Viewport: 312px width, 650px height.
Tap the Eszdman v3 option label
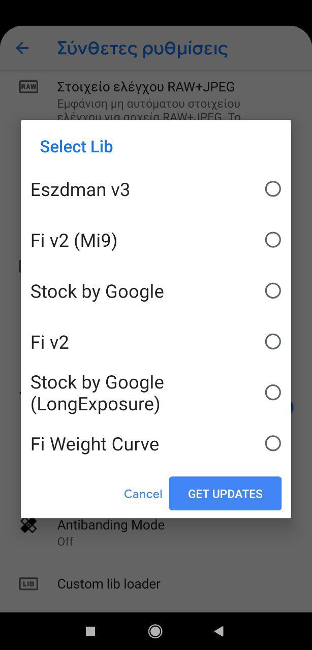pos(80,190)
